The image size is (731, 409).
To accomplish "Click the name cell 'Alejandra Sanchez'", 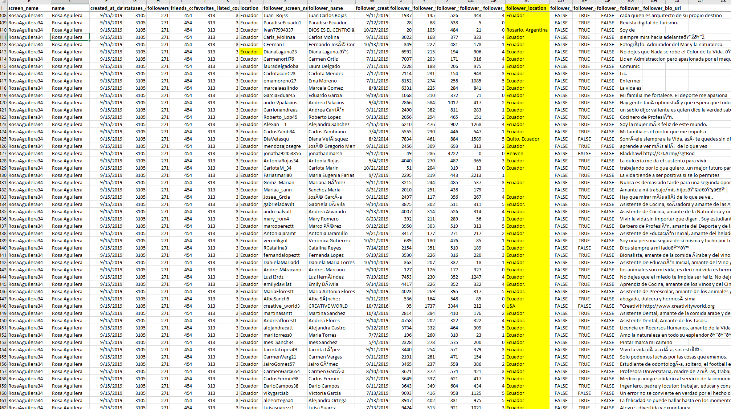I will pos(331,124).
